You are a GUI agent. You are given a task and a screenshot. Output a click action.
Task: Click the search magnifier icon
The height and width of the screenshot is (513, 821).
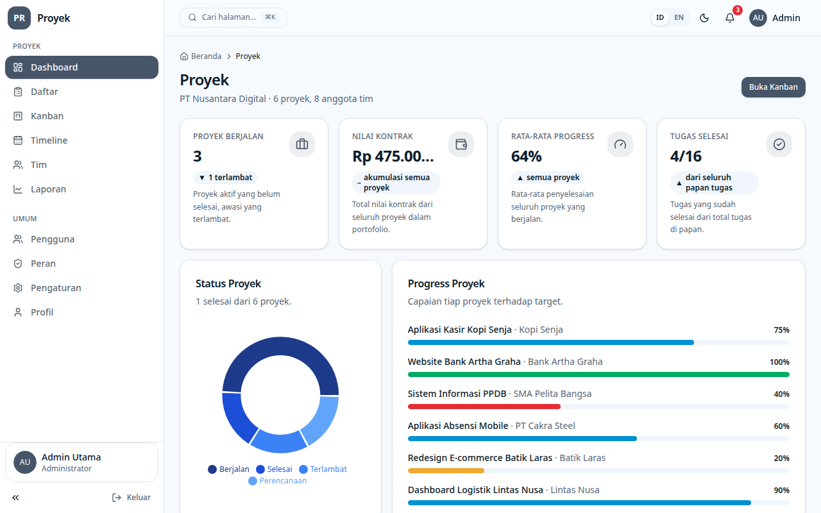pyautogui.click(x=192, y=17)
